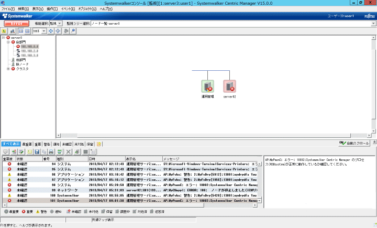Click the yellow folder go-up icon

pos(4,31)
